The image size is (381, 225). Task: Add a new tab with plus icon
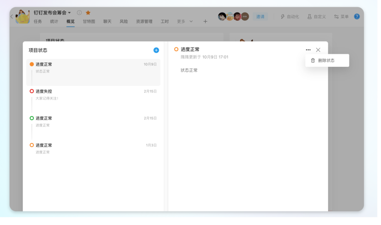[205, 22]
